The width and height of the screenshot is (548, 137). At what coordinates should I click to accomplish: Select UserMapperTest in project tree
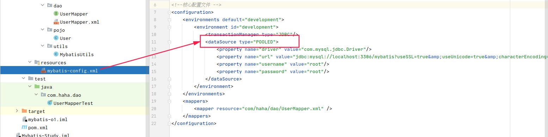tap(73, 103)
